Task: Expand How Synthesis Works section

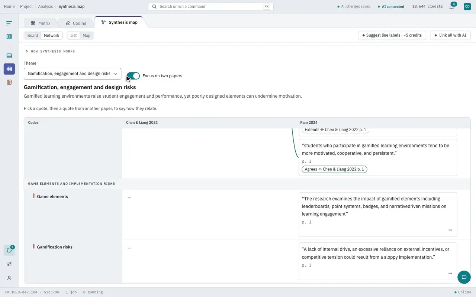Action: point(50,51)
